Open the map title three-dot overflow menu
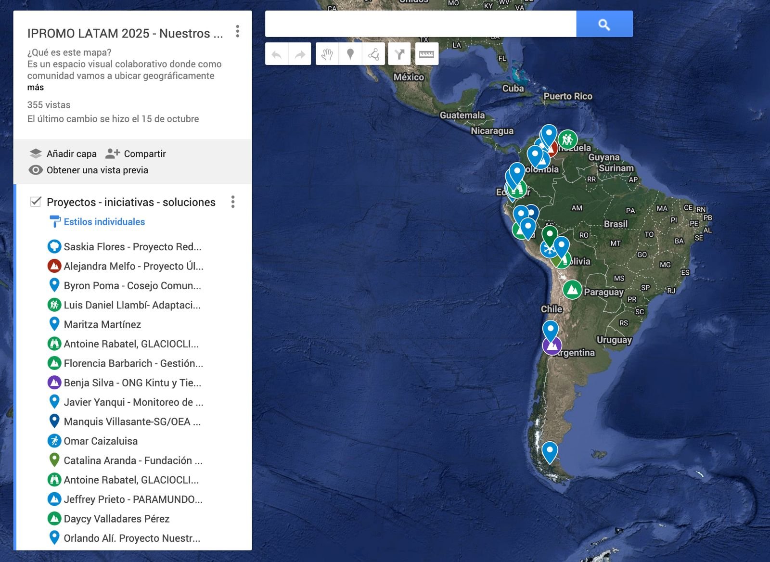Viewport: 770px width, 562px height. point(237,31)
